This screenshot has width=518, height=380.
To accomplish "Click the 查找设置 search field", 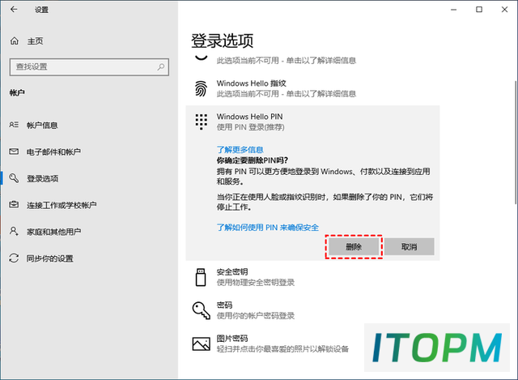I will pos(89,67).
